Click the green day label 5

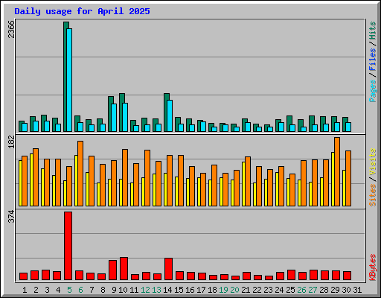[x=69, y=290]
